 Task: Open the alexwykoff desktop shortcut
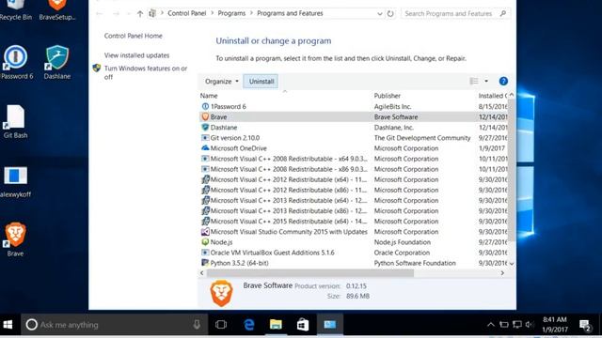tap(15, 181)
